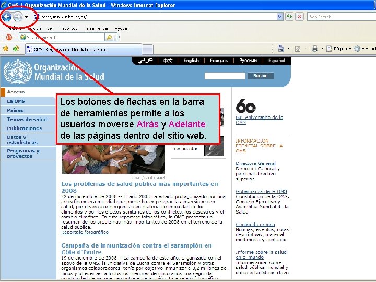Screen dimensions: 376x282
Task: Open the Ayuda menu
Action: pos(121,28)
